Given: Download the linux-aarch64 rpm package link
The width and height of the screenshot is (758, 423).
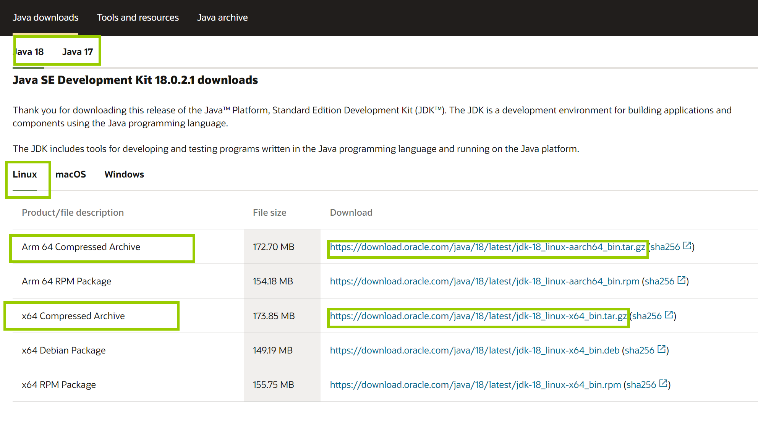Looking at the screenshot, I should [x=485, y=281].
